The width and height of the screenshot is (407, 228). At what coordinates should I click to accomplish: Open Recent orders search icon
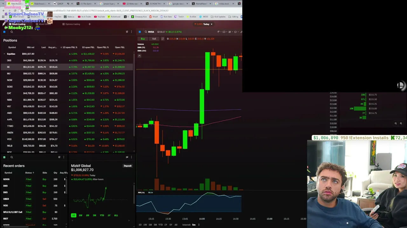pyautogui.click(x=11, y=157)
